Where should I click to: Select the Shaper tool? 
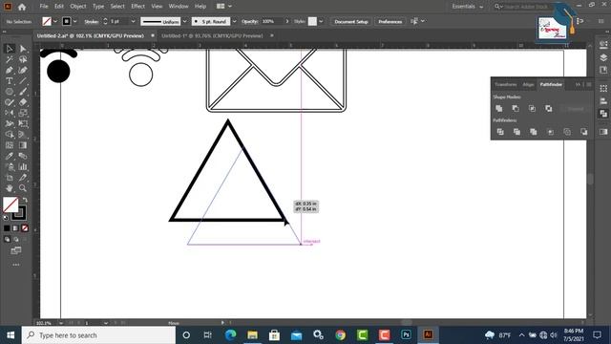pos(10,102)
